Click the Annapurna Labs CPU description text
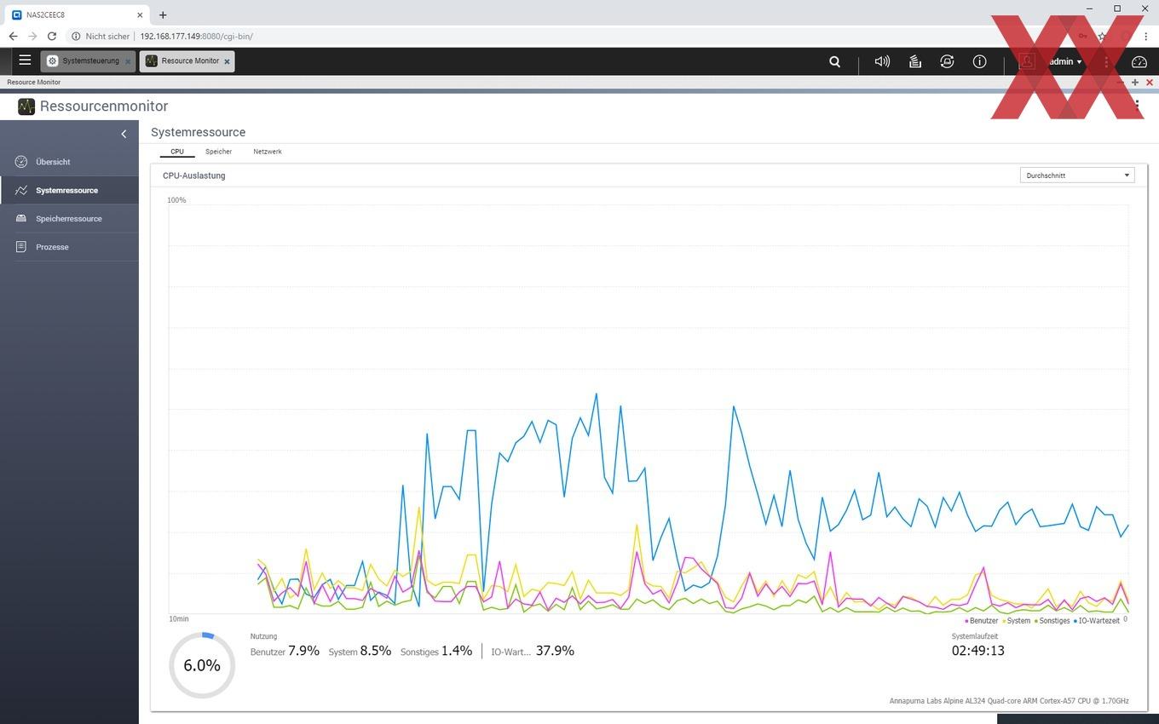 pyautogui.click(x=1009, y=701)
